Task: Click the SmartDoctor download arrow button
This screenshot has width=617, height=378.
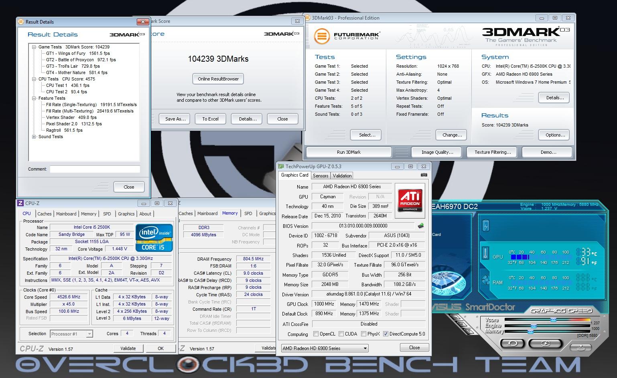Action: coord(580,347)
